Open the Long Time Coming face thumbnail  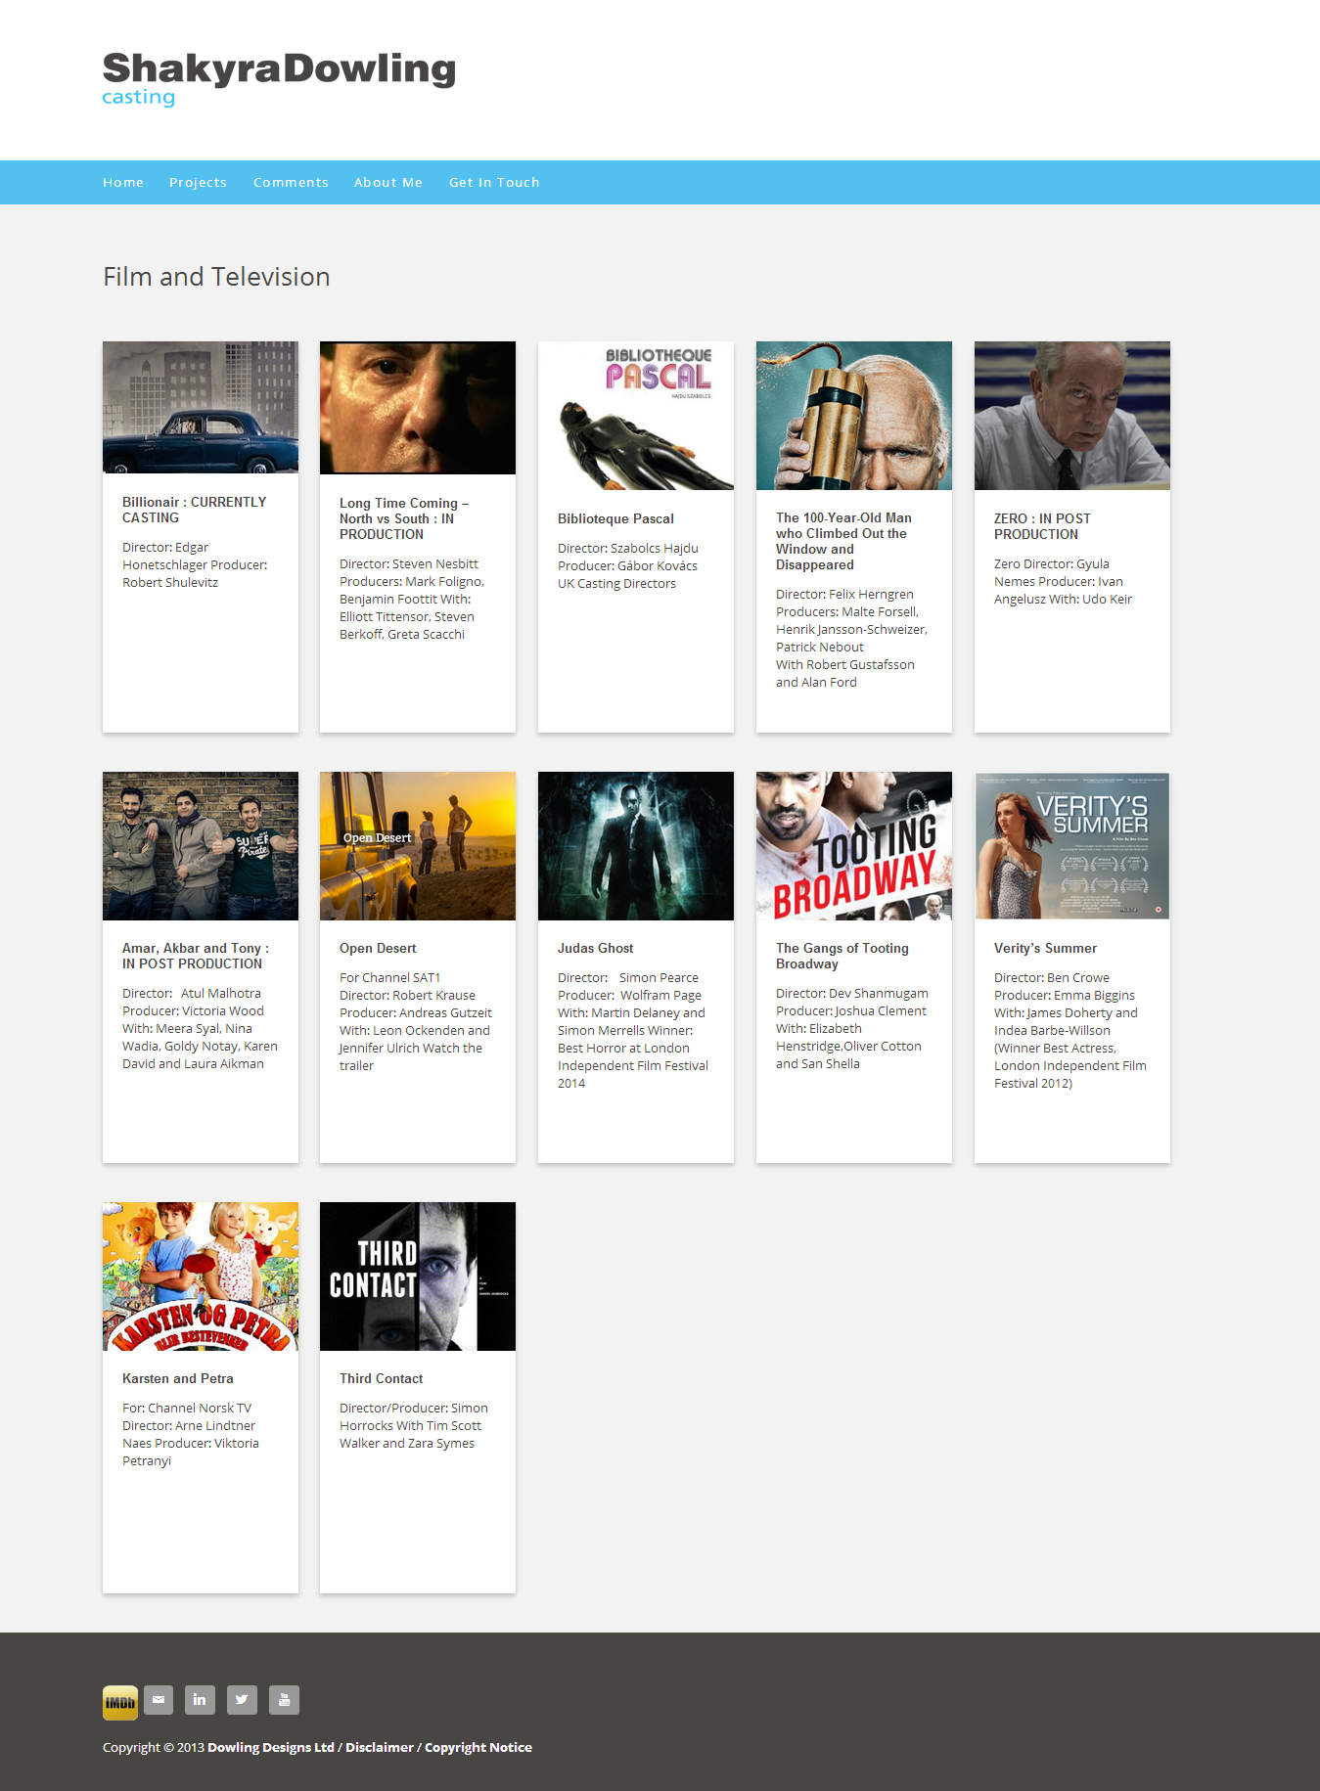pos(418,408)
